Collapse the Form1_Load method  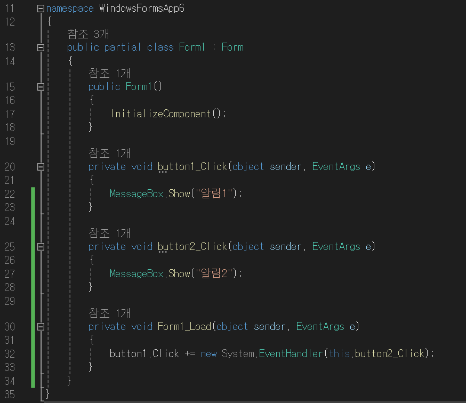(x=41, y=327)
